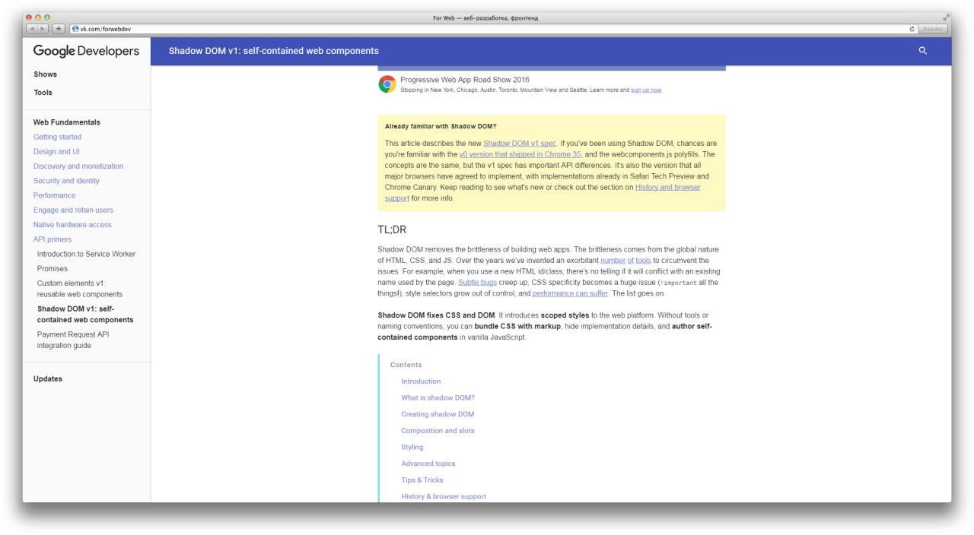Image resolution: width=974 pixels, height=535 pixels.
Task: Jump to Creating shadow DOM section
Action: (x=438, y=414)
